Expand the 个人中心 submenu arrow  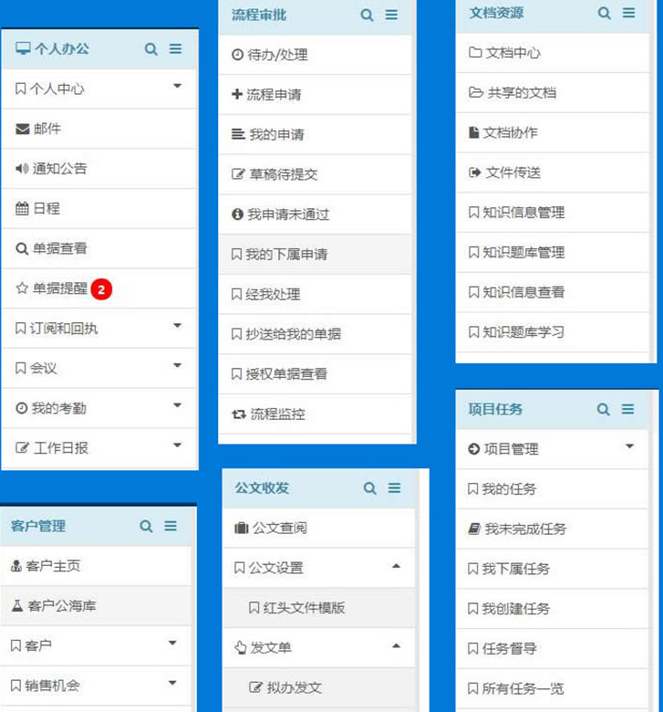[x=178, y=86]
